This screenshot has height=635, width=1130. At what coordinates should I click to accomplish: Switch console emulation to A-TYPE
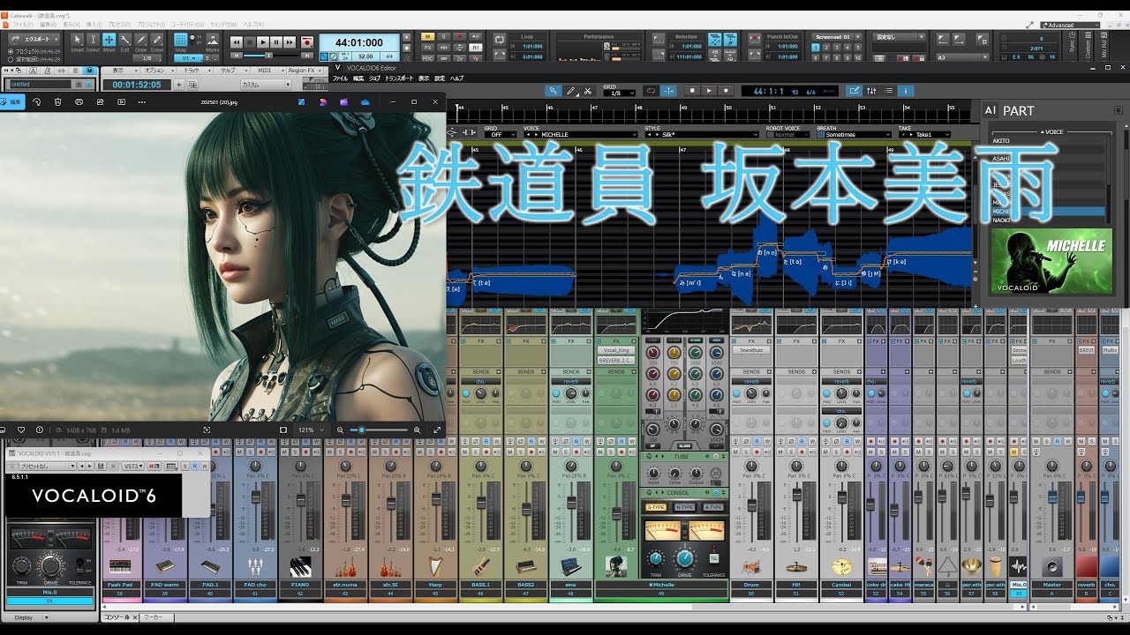713,507
